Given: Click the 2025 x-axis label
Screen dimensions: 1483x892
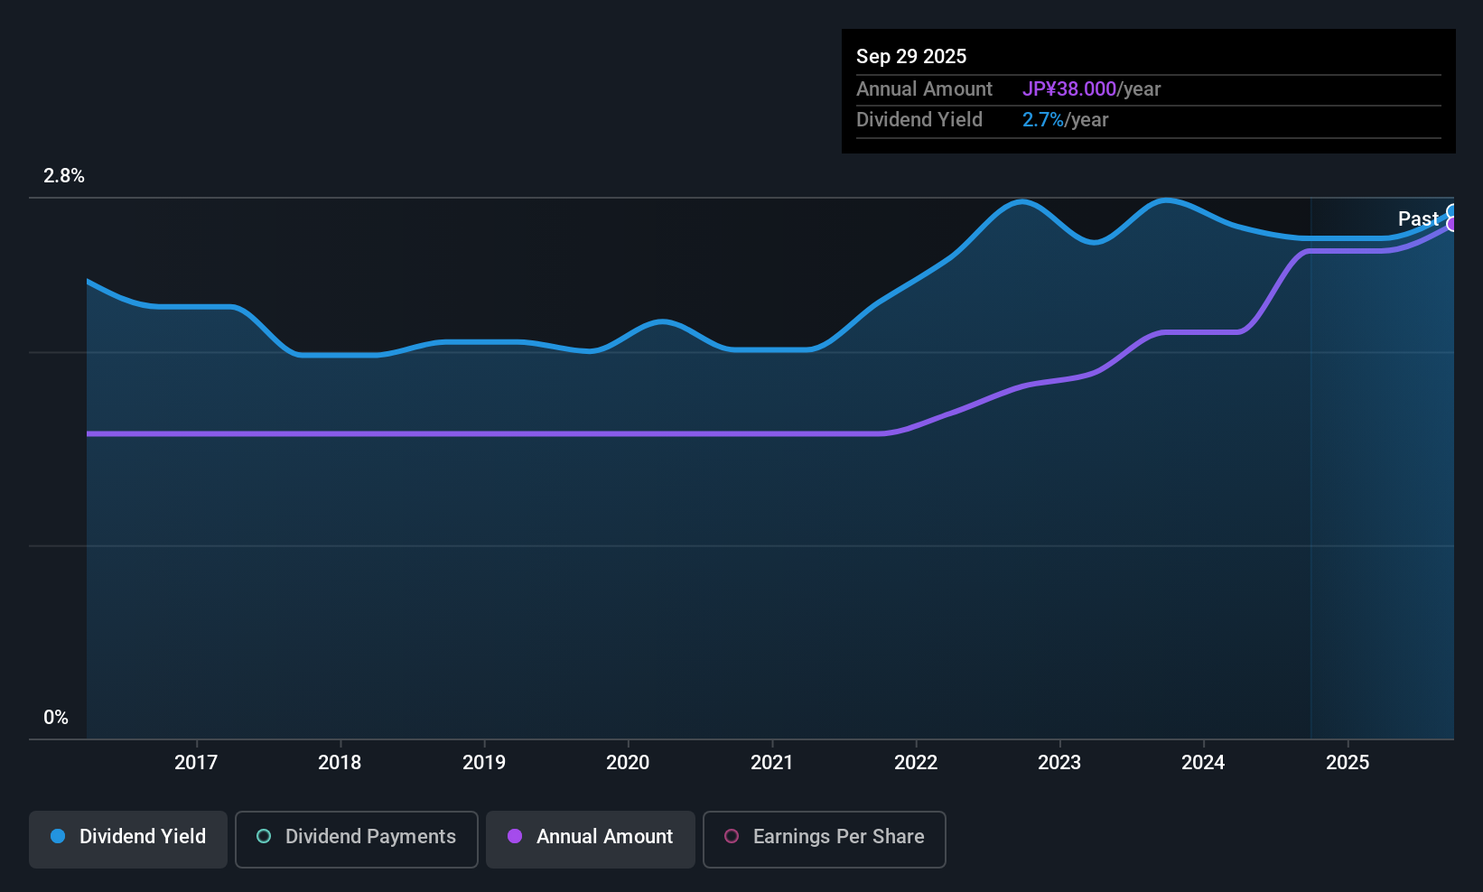Looking at the screenshot, I should coord(1348,762).
